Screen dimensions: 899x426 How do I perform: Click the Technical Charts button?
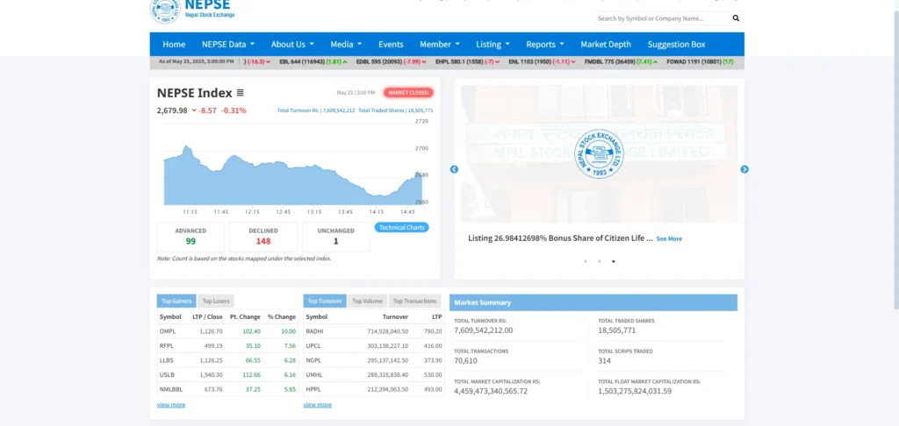(x=401, y=227)
